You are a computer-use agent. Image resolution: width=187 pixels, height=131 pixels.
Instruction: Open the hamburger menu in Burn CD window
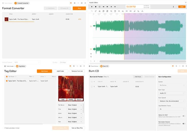coord(176,66)
